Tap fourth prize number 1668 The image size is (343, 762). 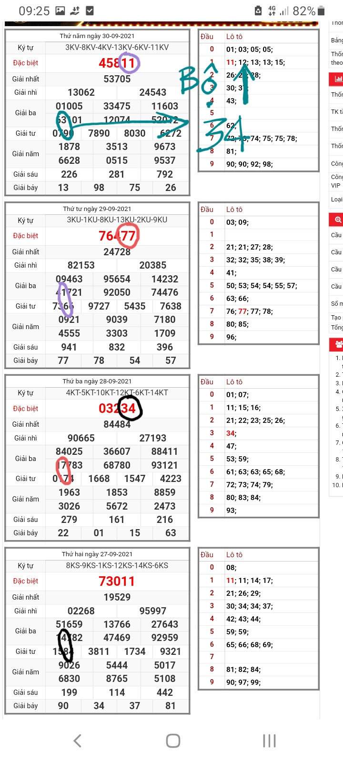coord(99,479)
